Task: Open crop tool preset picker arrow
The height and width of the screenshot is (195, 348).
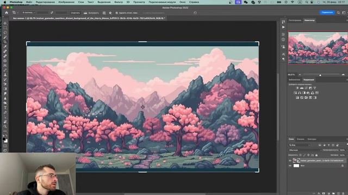Action: 18,13
